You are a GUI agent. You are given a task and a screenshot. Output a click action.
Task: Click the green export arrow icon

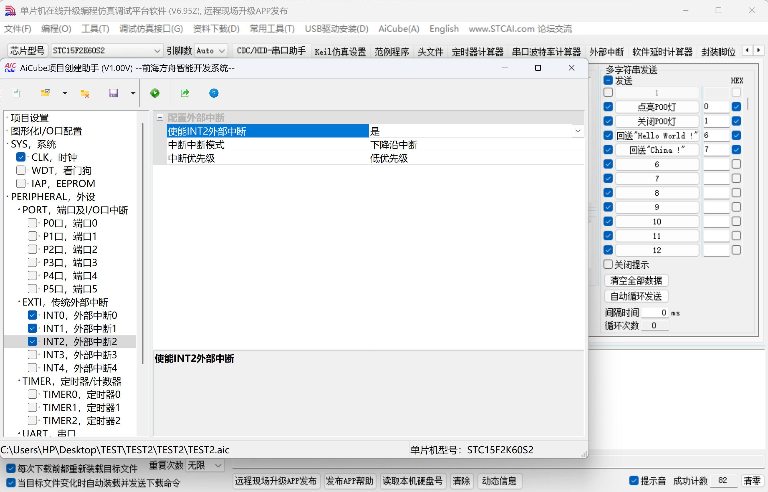click(x=185, y=93)
